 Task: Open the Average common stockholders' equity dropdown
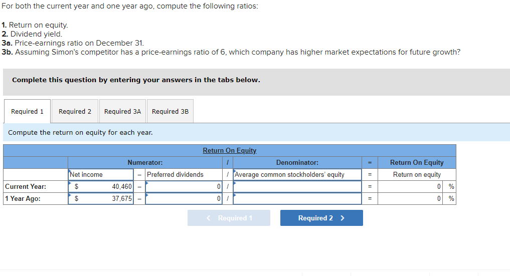click(x=297, y=174)
